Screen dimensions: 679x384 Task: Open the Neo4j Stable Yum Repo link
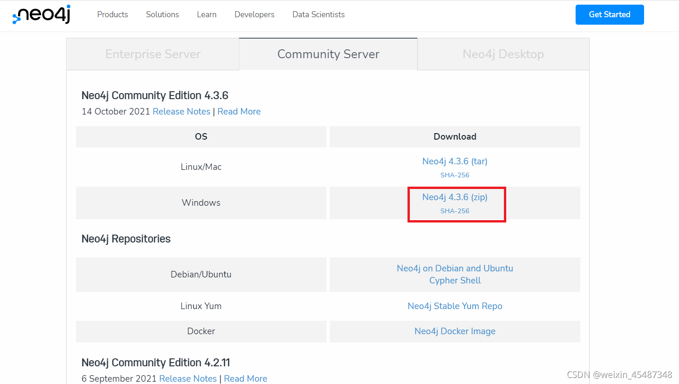tap(455, 306)
